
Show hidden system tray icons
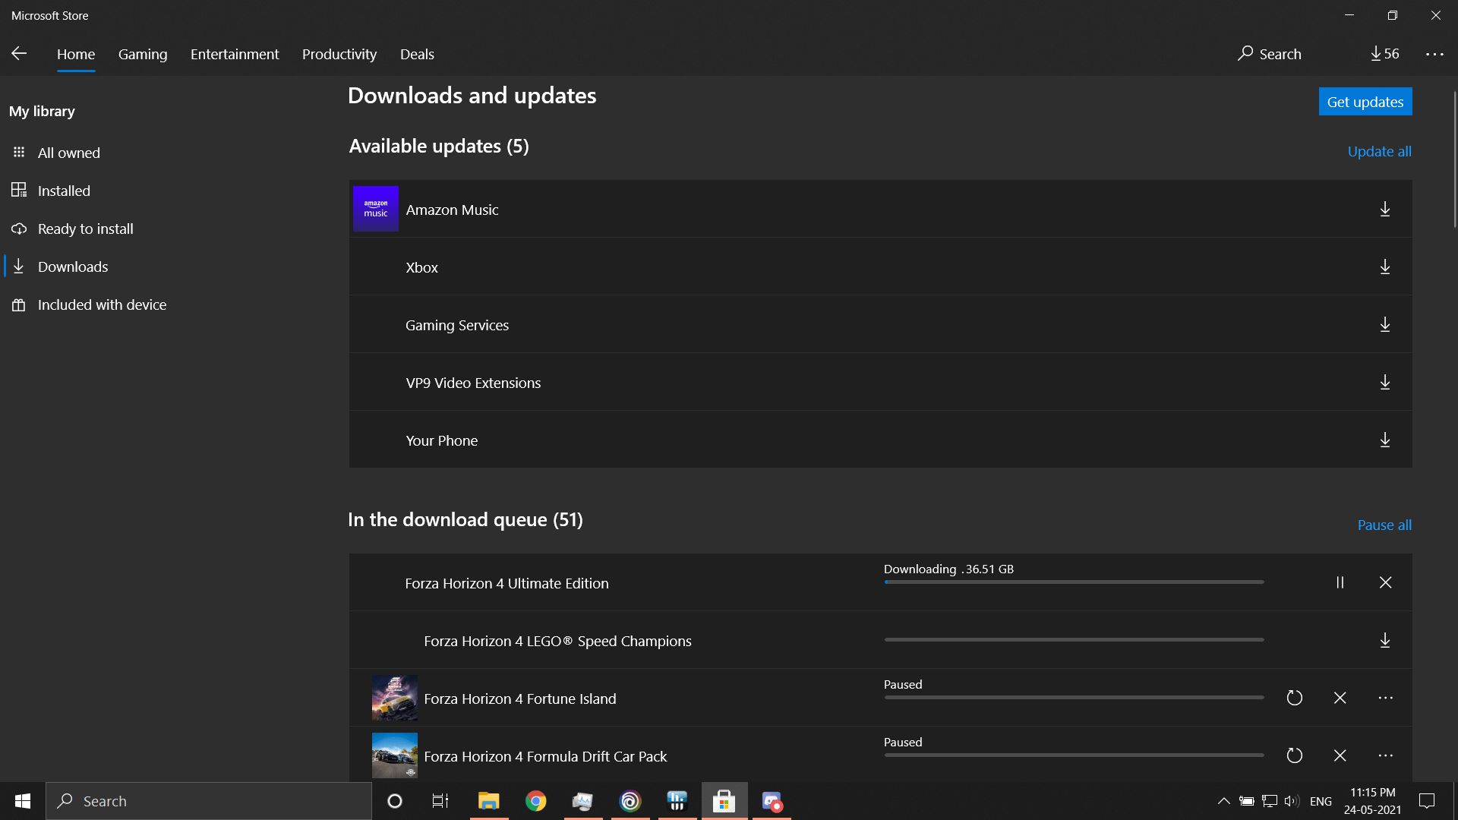tap(1223, 801)
